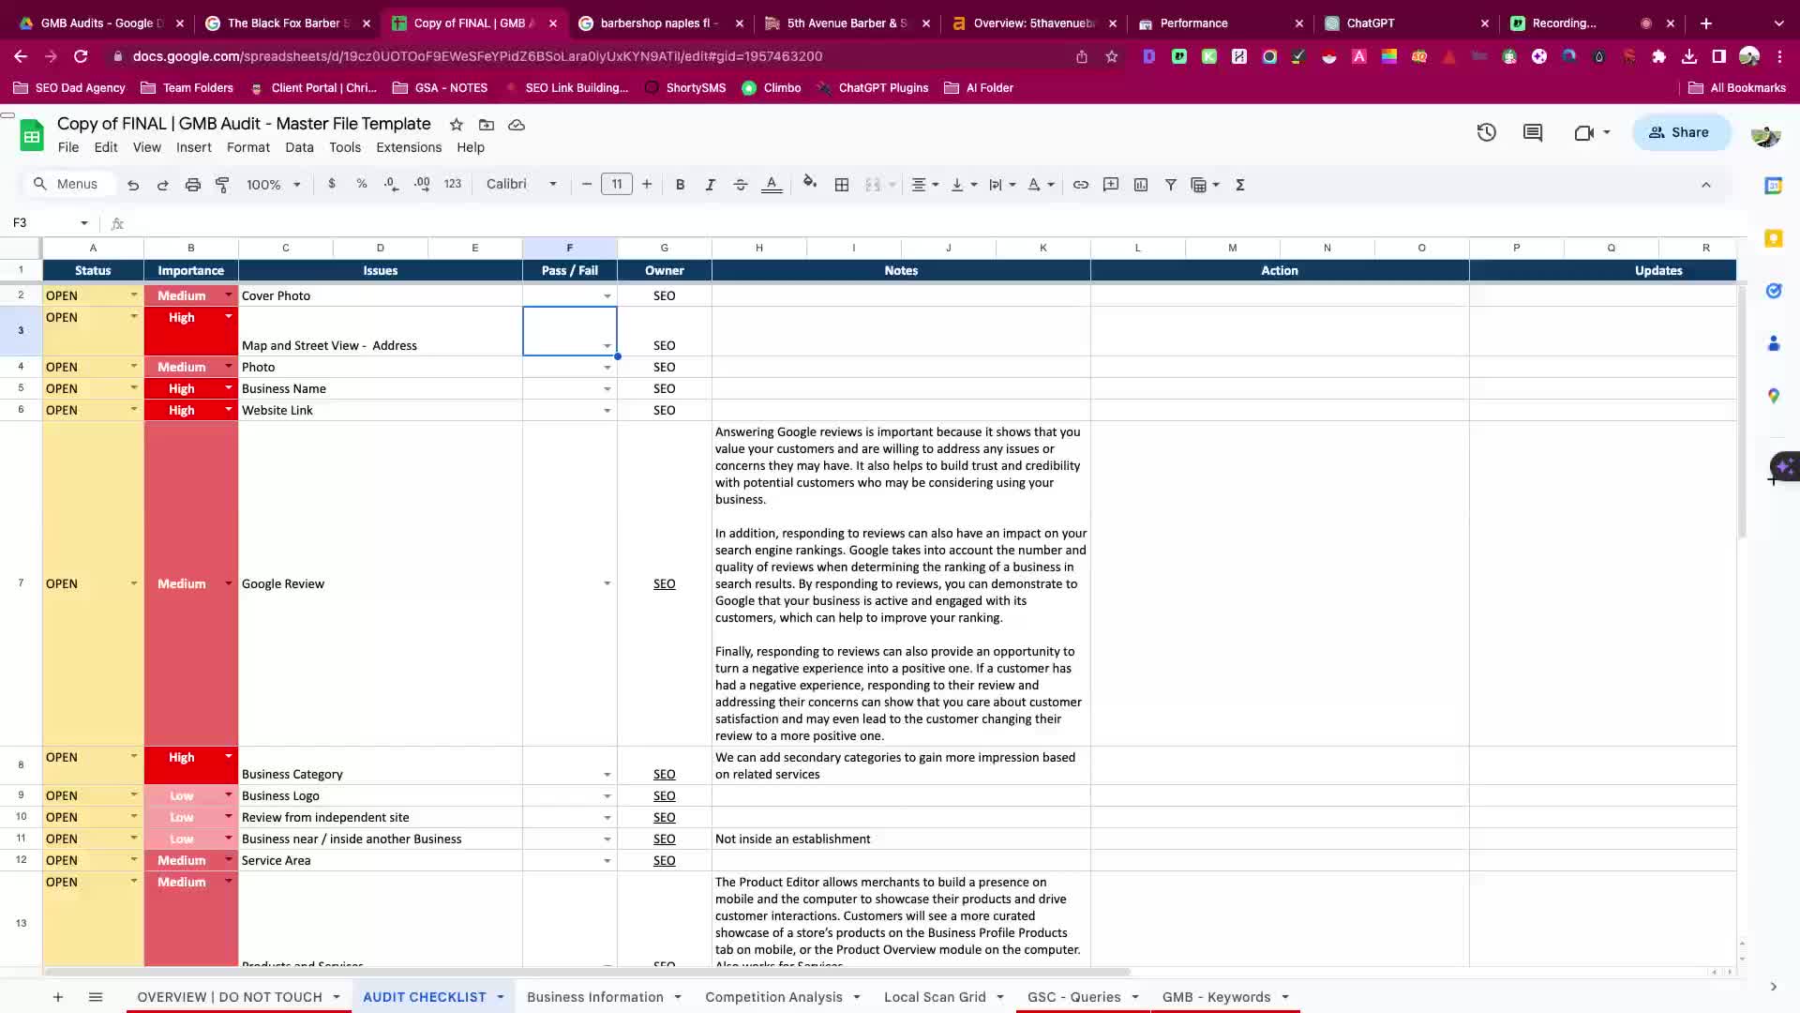Click the paint format icon

coord(222,185)
